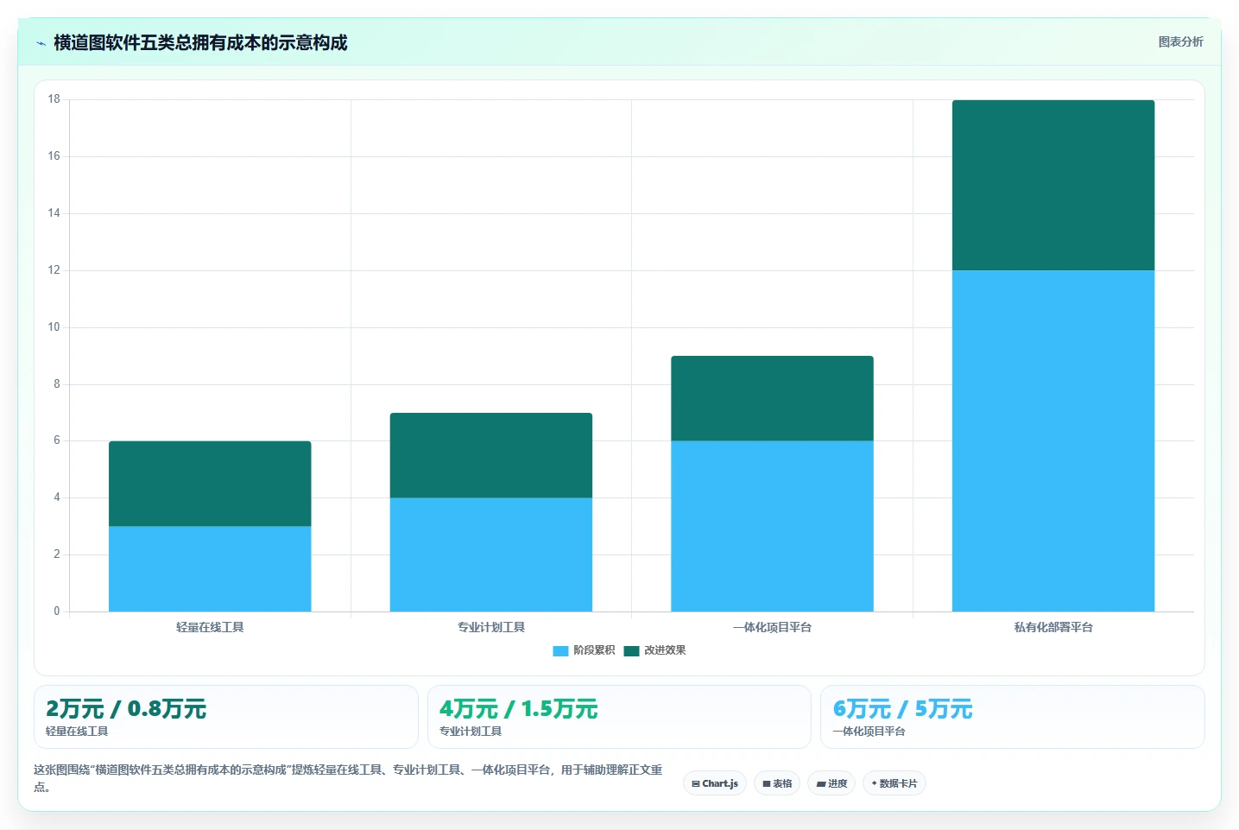Toggle the 改进效果 legend color swatch
The image size is (1239, 830).
(631, 650)
